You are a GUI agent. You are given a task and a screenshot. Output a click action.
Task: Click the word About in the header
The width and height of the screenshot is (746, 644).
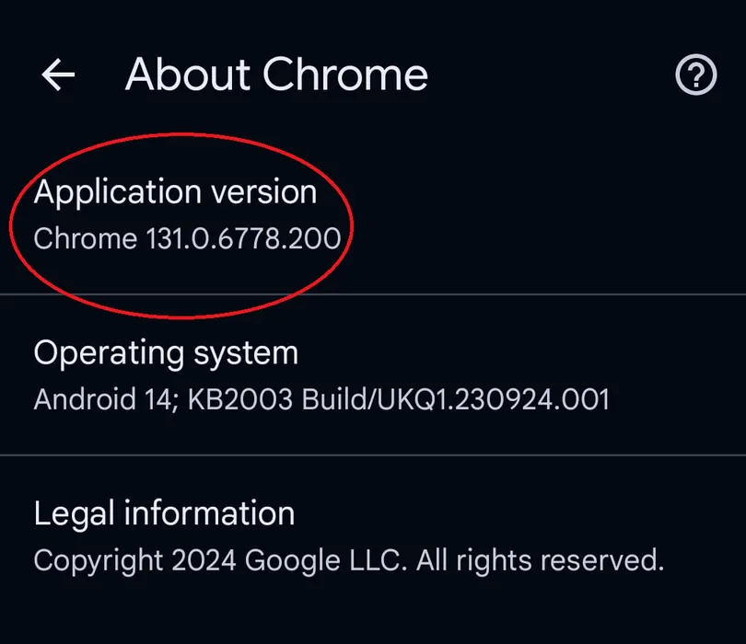(188, 75)
